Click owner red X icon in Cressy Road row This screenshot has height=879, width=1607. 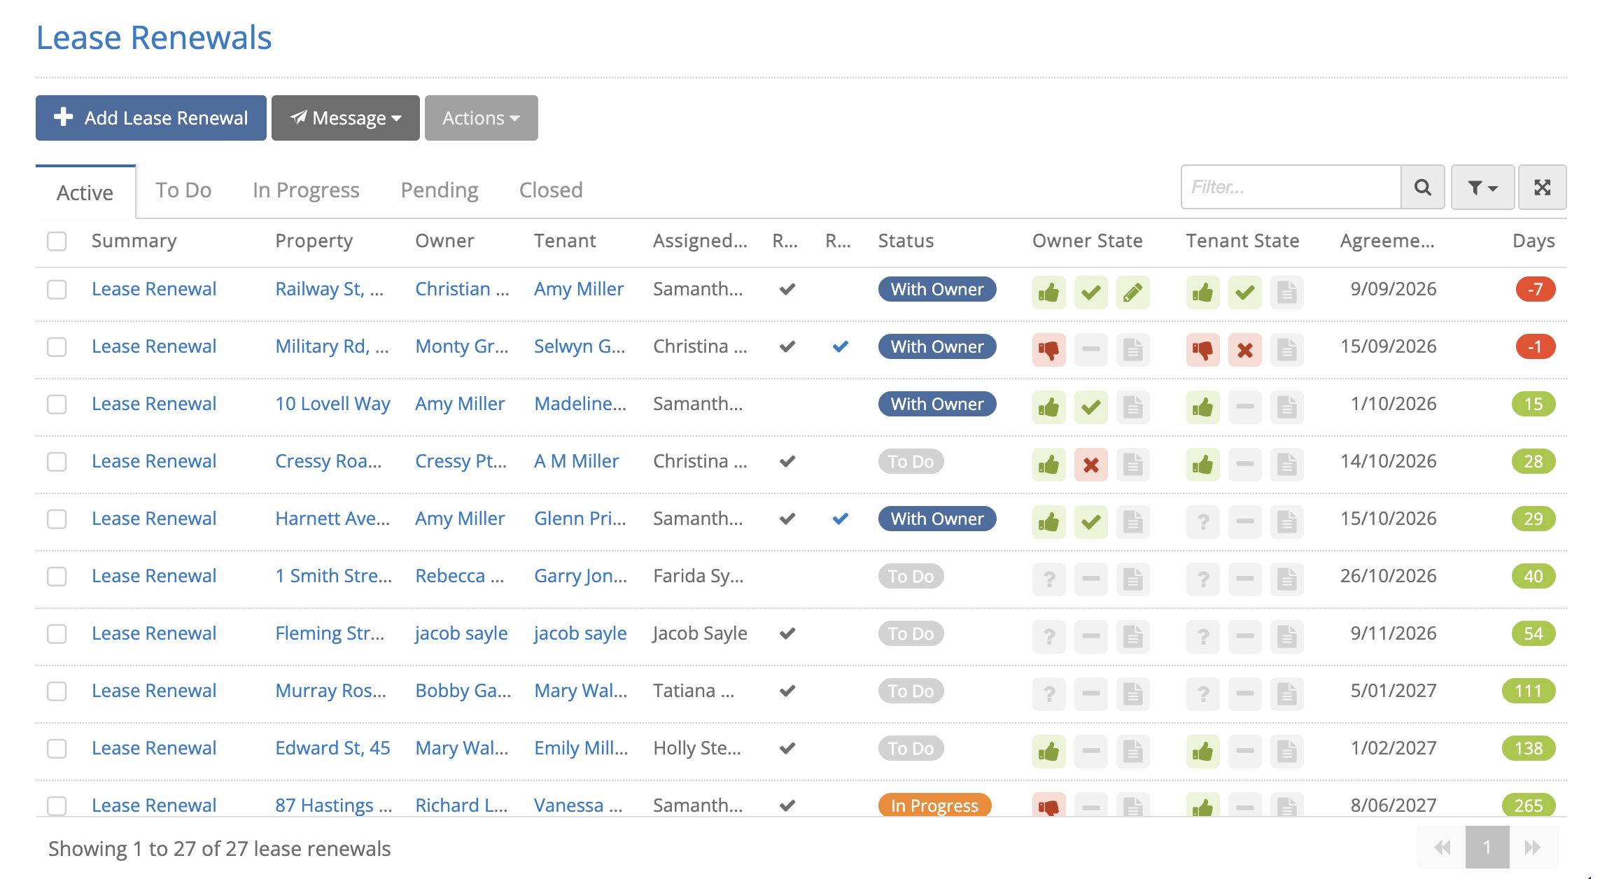coord(1090,465)
